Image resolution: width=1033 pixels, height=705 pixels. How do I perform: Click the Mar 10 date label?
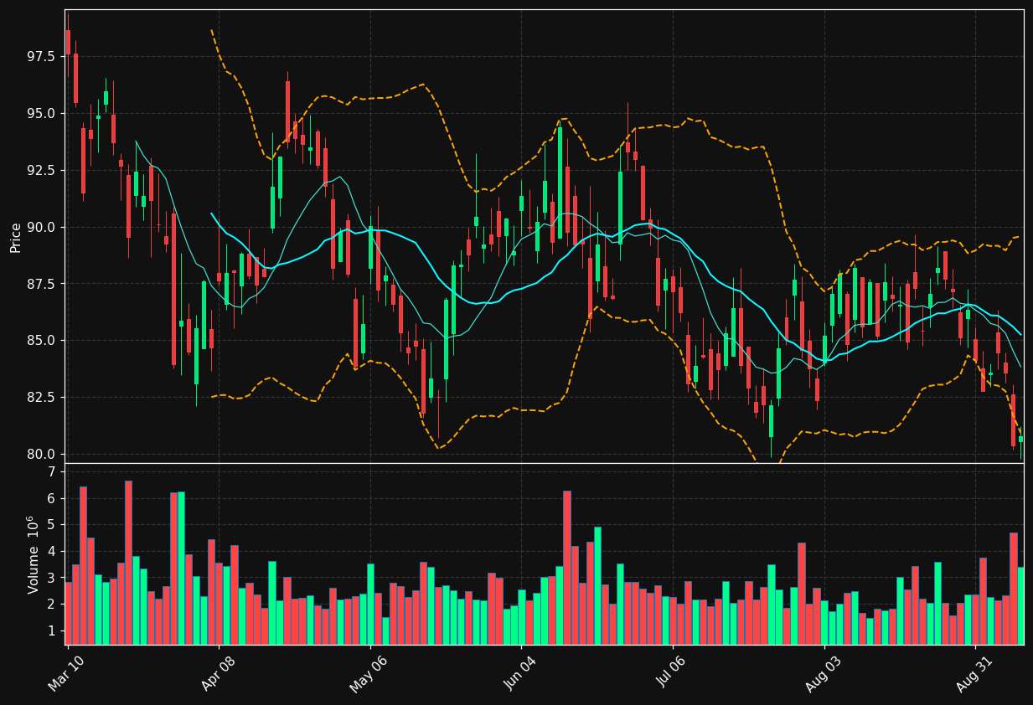(65, 673)
